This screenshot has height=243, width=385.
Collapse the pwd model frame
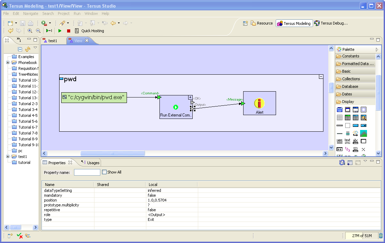point(321,77)
